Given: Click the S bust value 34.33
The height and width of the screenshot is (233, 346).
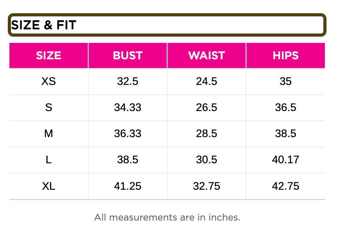Looking at the screenshot, I should [128, 108].
